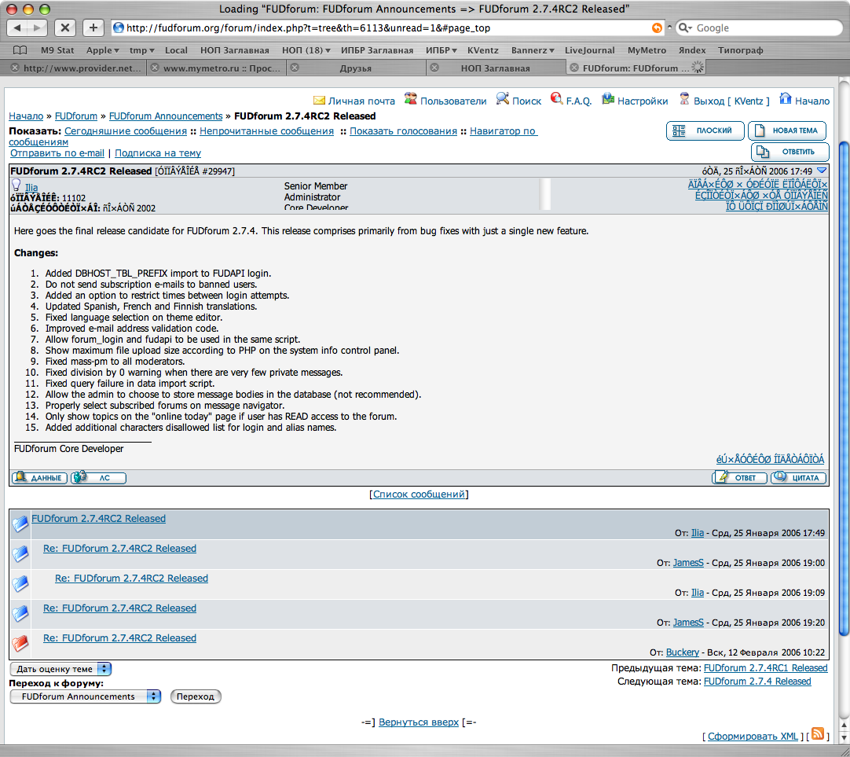Click the Вернуться вверх link

pyautogui.click(x=419, y=722)
